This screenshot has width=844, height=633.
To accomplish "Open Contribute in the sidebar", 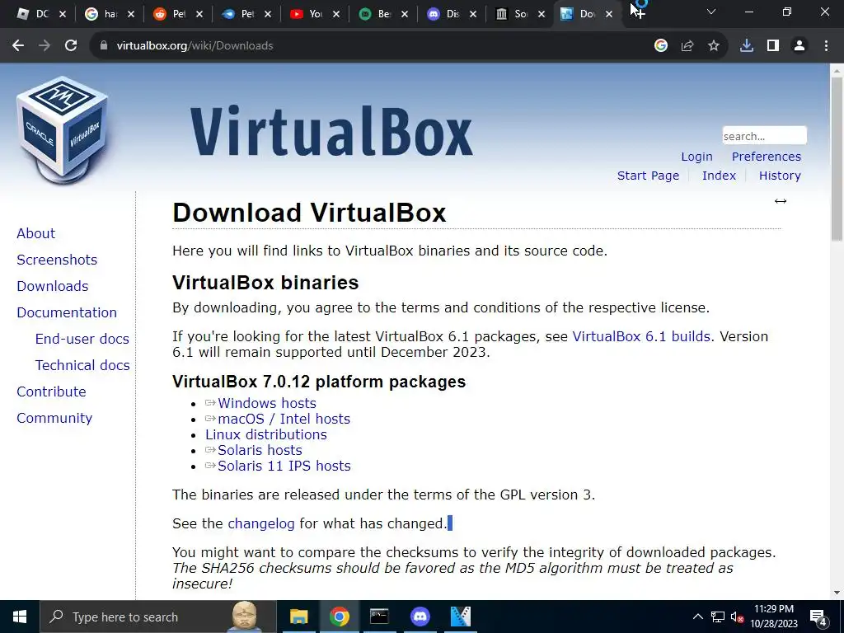I will tap(51, 392).
